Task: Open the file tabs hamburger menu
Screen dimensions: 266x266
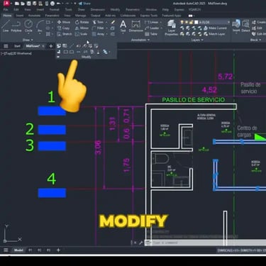Action: pos(6,46)
